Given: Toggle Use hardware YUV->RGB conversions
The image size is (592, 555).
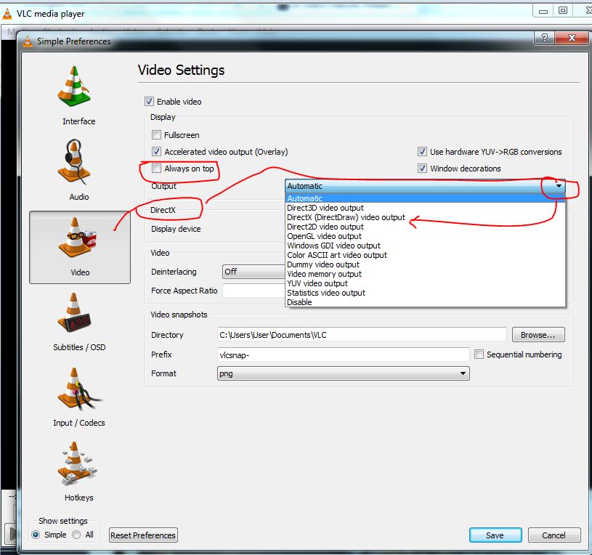Looking at the screenshot, I should coord(422,152).
